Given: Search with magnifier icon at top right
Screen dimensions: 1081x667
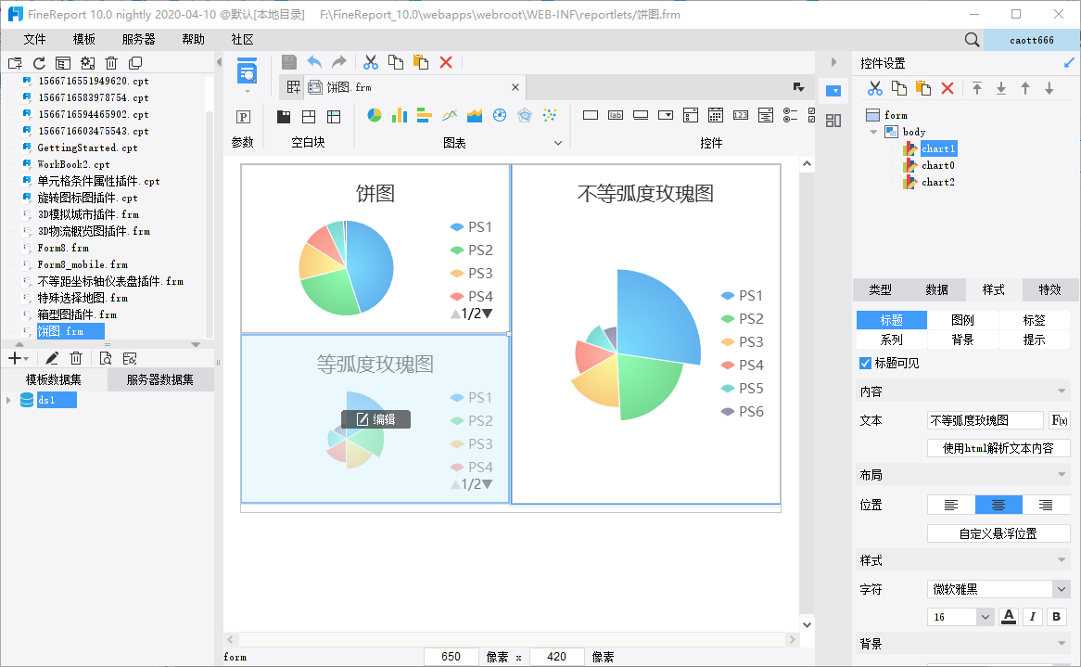Looking at the screenshot, I should pos(973,40).
